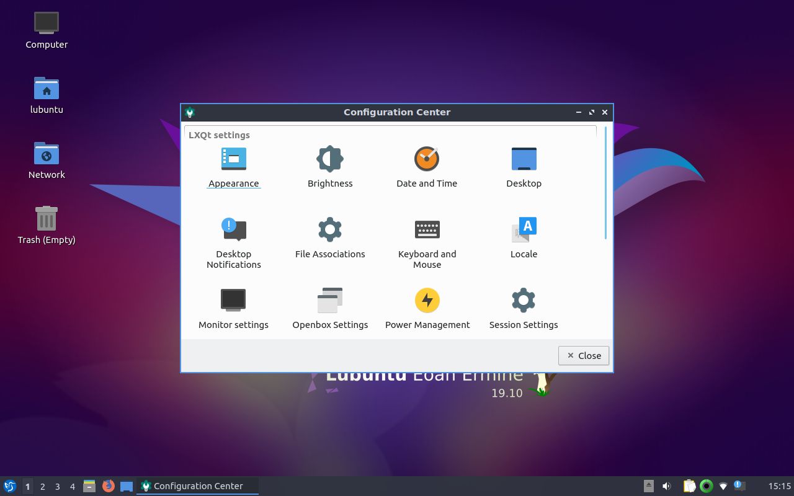Switch to workspace 2 in the pager
794x496 pixels.
(x=42, y=486)
